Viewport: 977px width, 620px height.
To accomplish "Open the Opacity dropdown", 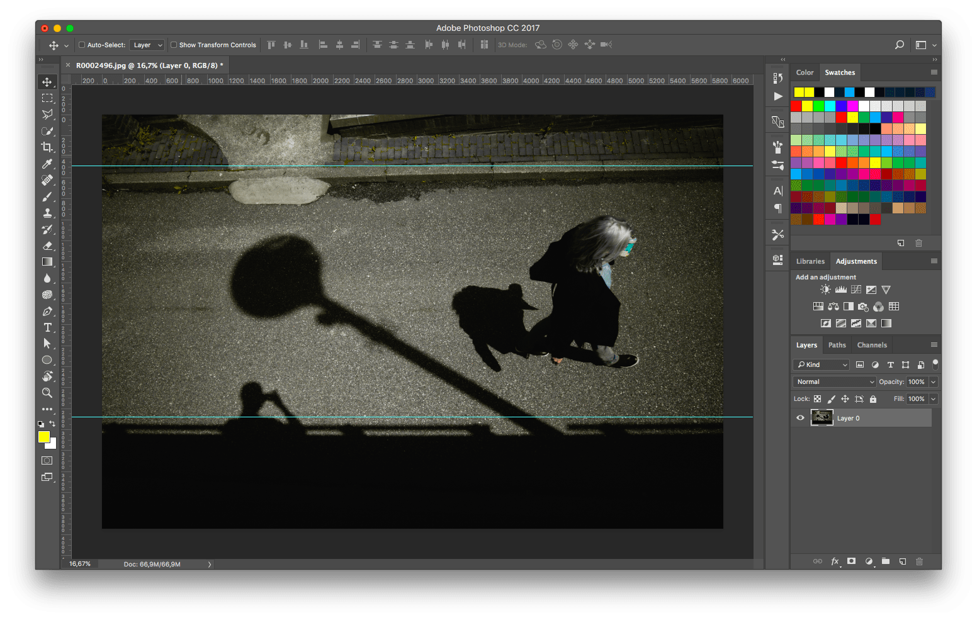I will pos(934,381).
